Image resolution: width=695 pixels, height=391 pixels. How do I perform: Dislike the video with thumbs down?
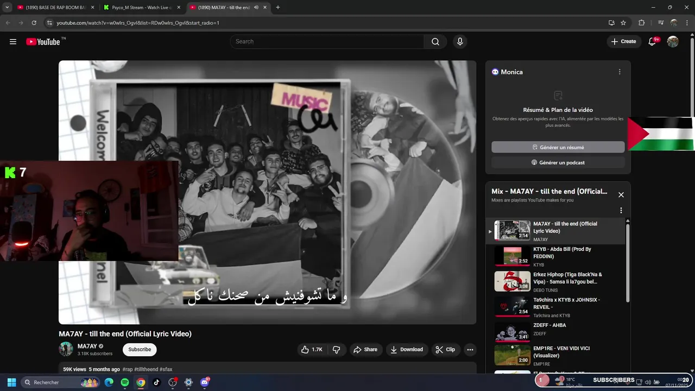pos(336,350)
